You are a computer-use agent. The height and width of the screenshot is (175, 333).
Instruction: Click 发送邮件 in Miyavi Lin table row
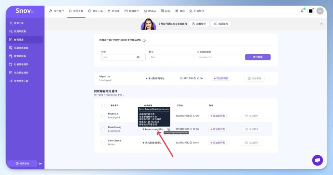pyautogui.click(x=252, y=116)
